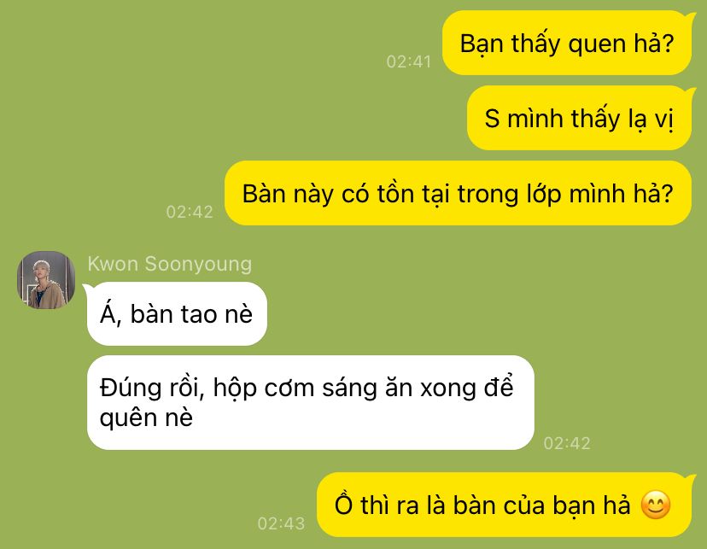Select the "Bàn này có tồn tại" message bubble

click(458, 193)
